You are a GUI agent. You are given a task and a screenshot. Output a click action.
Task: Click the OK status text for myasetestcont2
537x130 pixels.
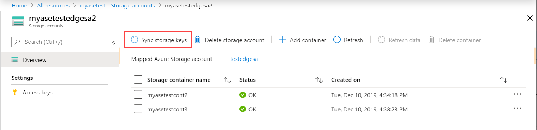[252, 95]
